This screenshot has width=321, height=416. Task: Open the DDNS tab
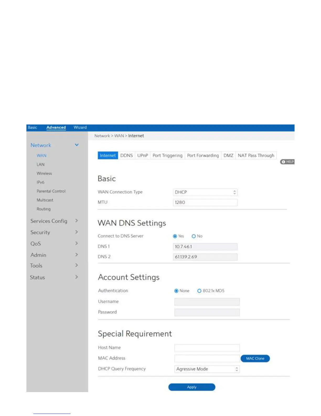pyautogui.click(x=126, y=155)
